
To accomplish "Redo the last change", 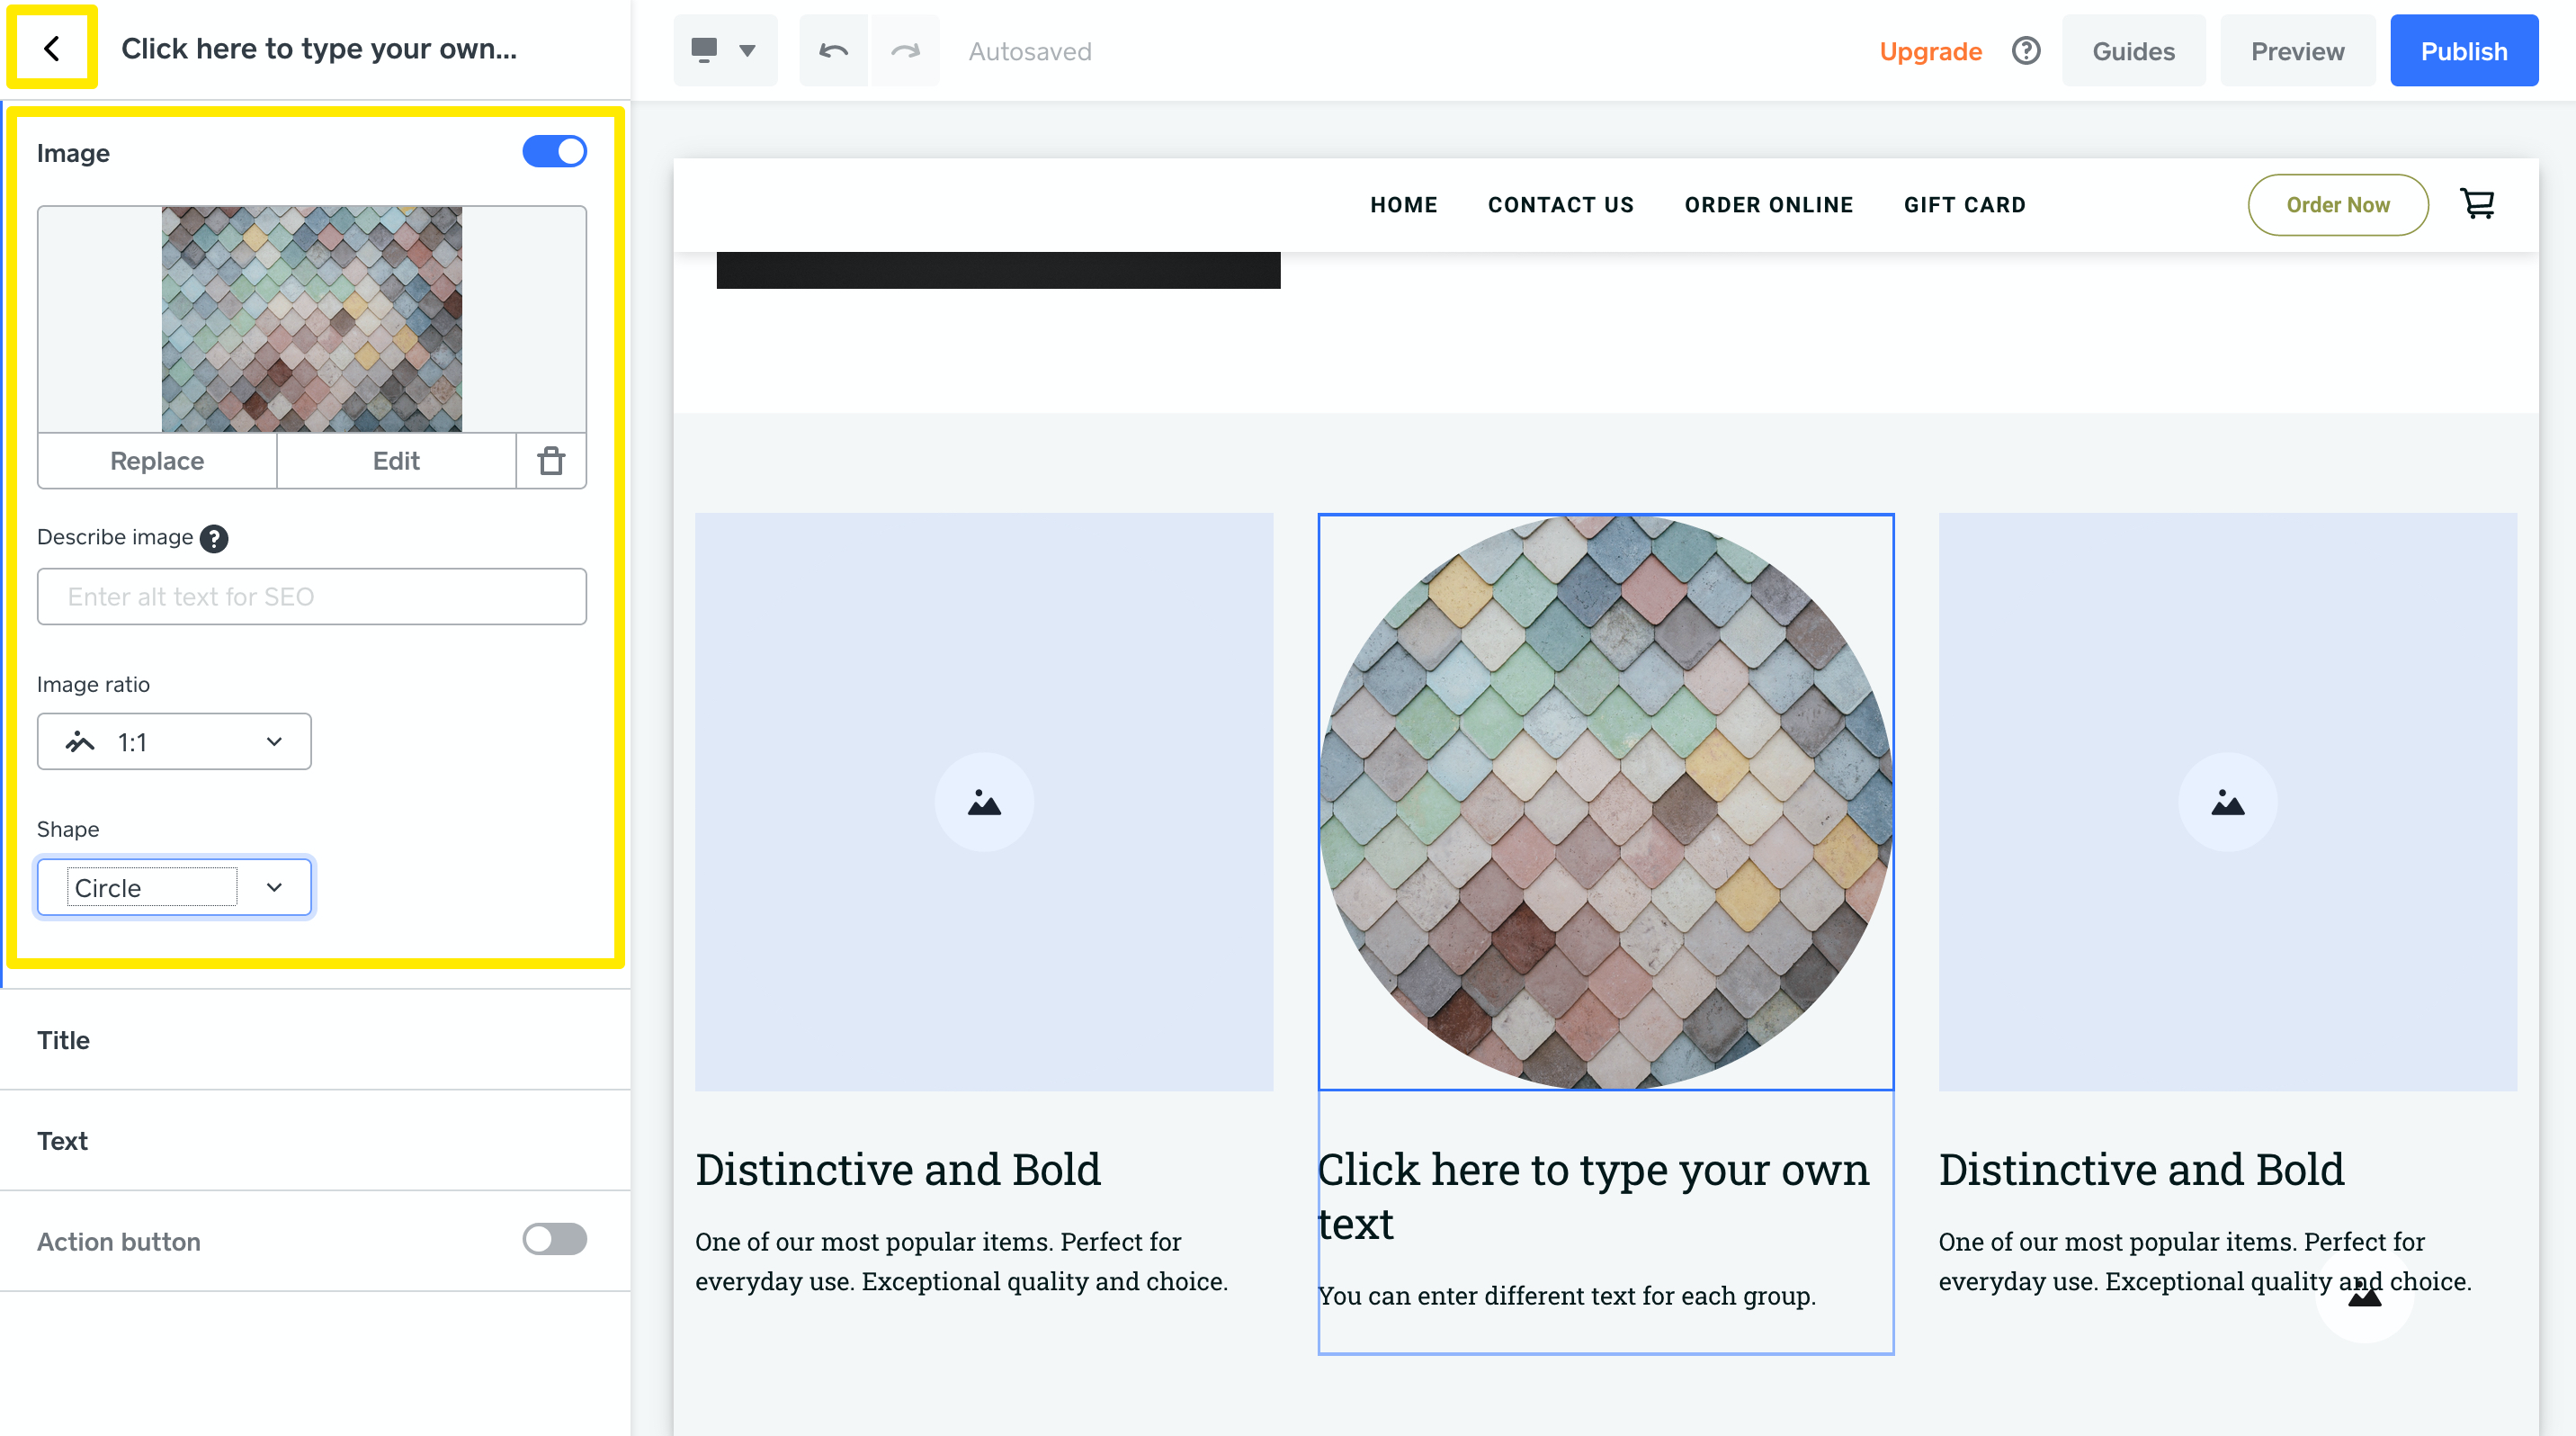I will click(x=905, y=50).
